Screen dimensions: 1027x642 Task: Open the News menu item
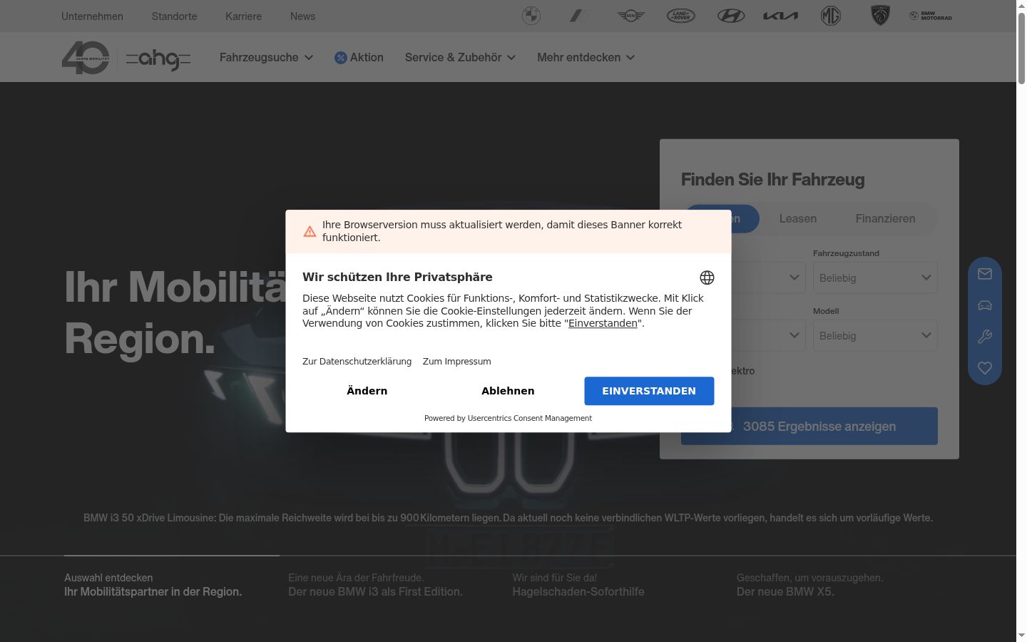(302, 16)
